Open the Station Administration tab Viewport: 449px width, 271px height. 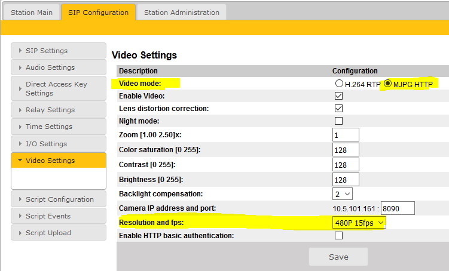[x=181, y=12]
